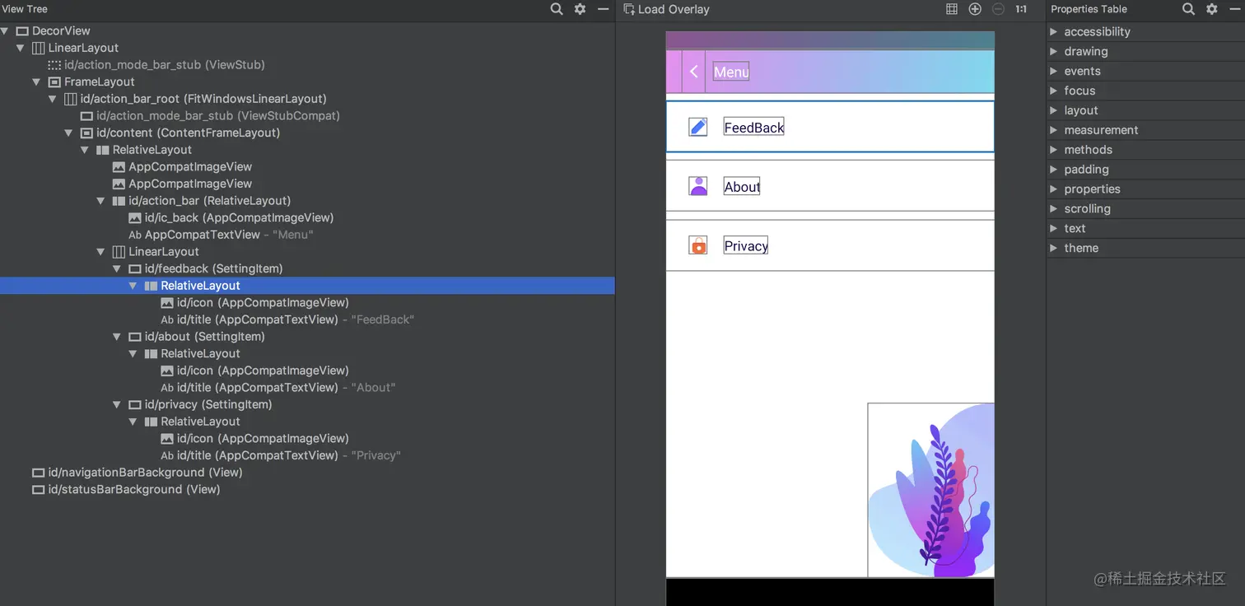Zoom in with the plus icon
This screenshot has width=1245, height=606.
coord(975,9)
